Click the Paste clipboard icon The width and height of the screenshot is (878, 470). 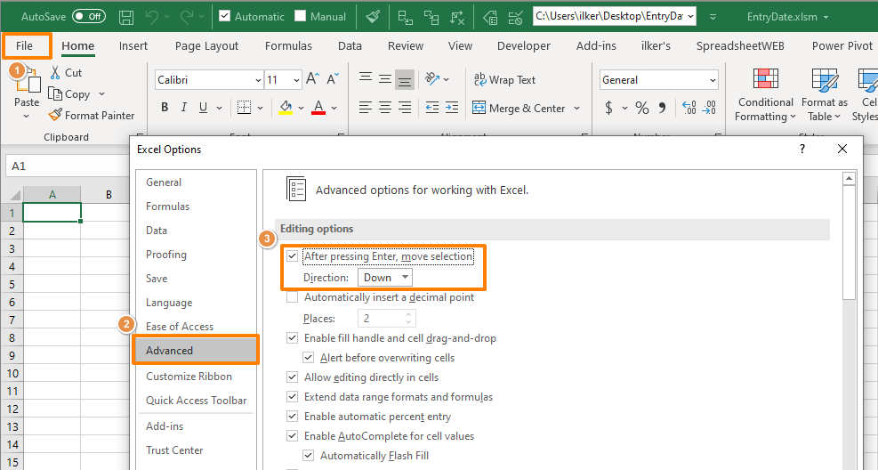point(28,81)
